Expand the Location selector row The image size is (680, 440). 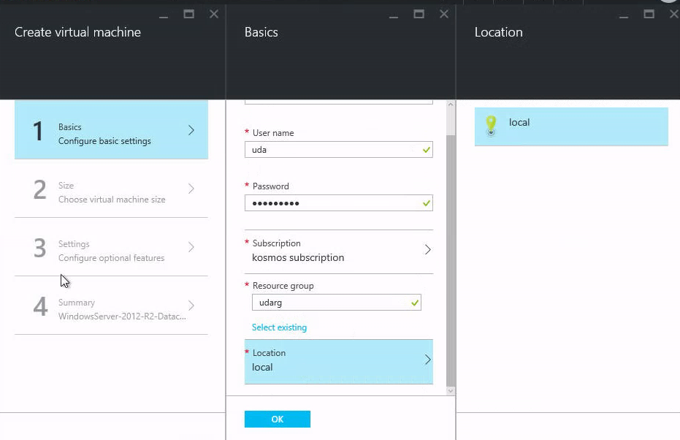coord(338,360)
